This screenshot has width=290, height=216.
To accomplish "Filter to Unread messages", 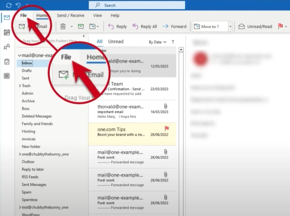I will (116, 42).
